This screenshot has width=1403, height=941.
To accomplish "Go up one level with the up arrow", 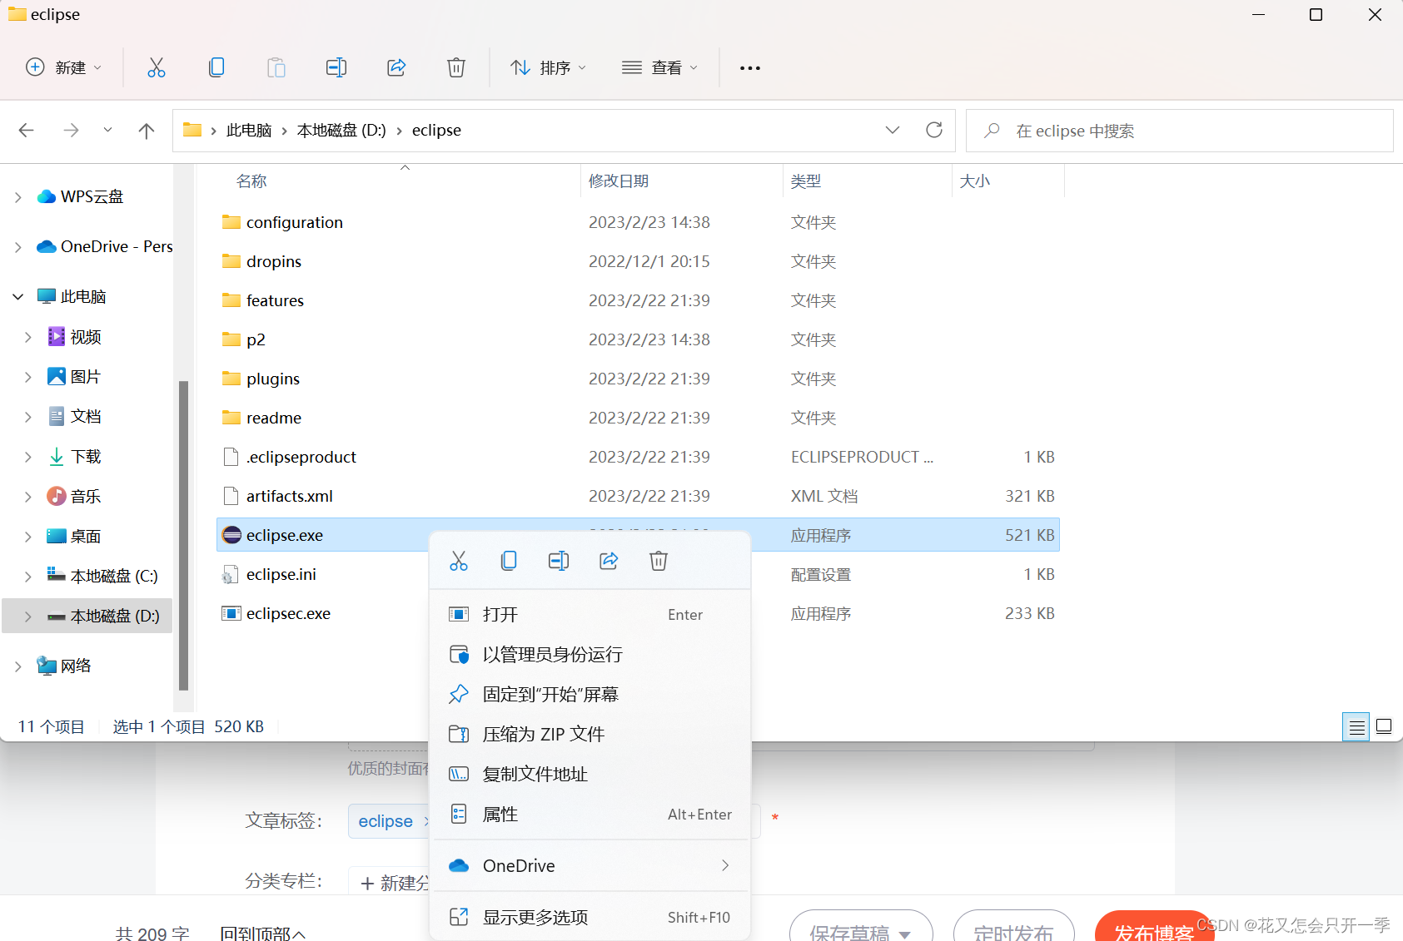I will (146, 130).
